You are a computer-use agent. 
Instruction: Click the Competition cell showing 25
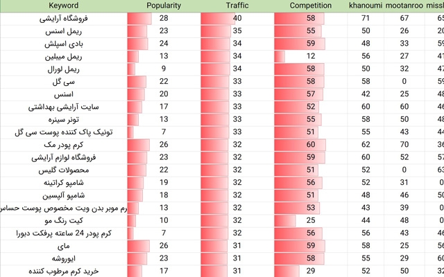coord(310,221)
